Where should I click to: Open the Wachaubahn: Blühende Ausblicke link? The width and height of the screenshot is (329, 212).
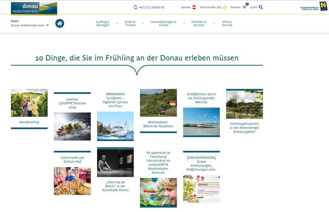(158, 124)
